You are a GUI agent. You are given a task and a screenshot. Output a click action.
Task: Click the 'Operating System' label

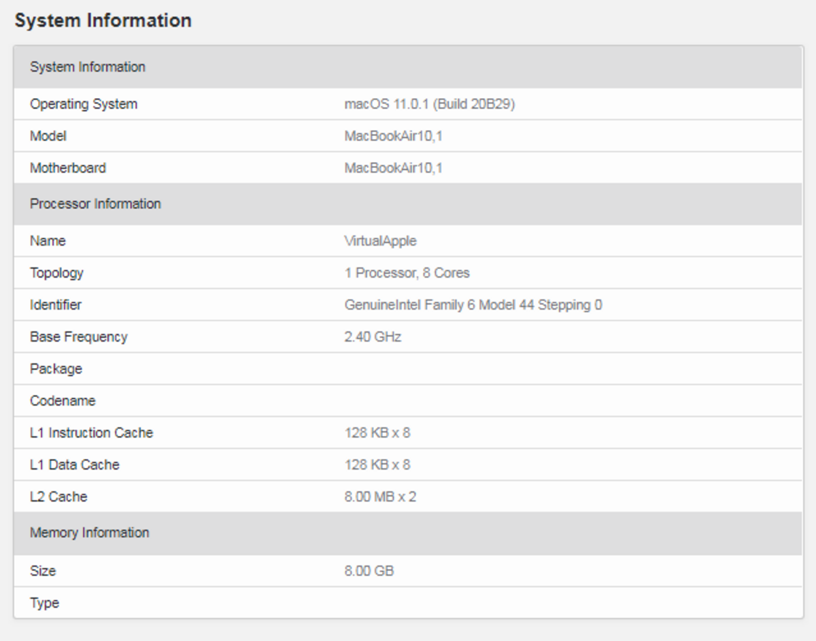[x=84, y=104]
